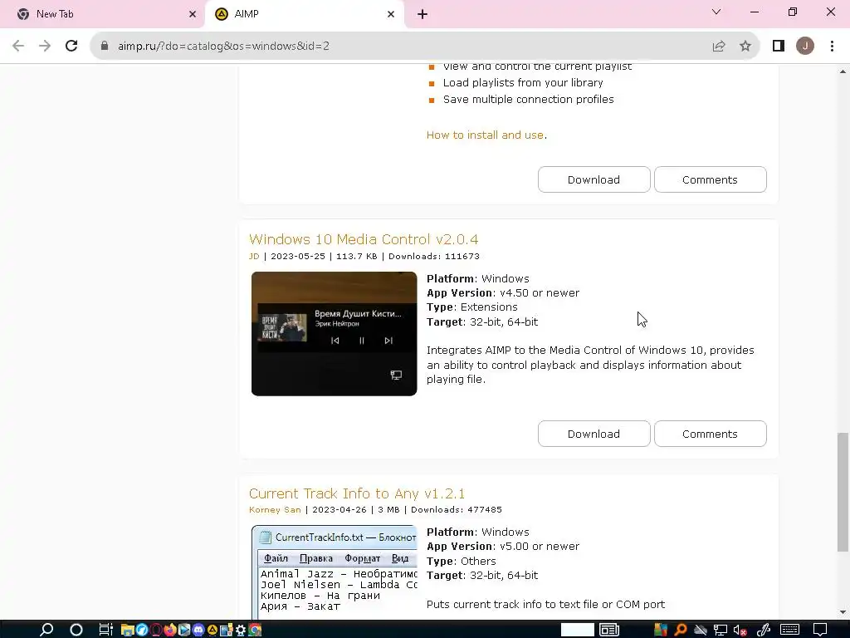The height and width of the screenshot is (638, 850).
Task: Open Windows taskbar search
Action: (x=46, y=630)
